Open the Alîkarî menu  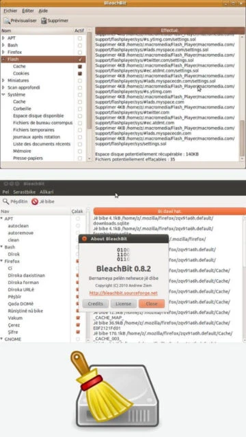point(46,192)
